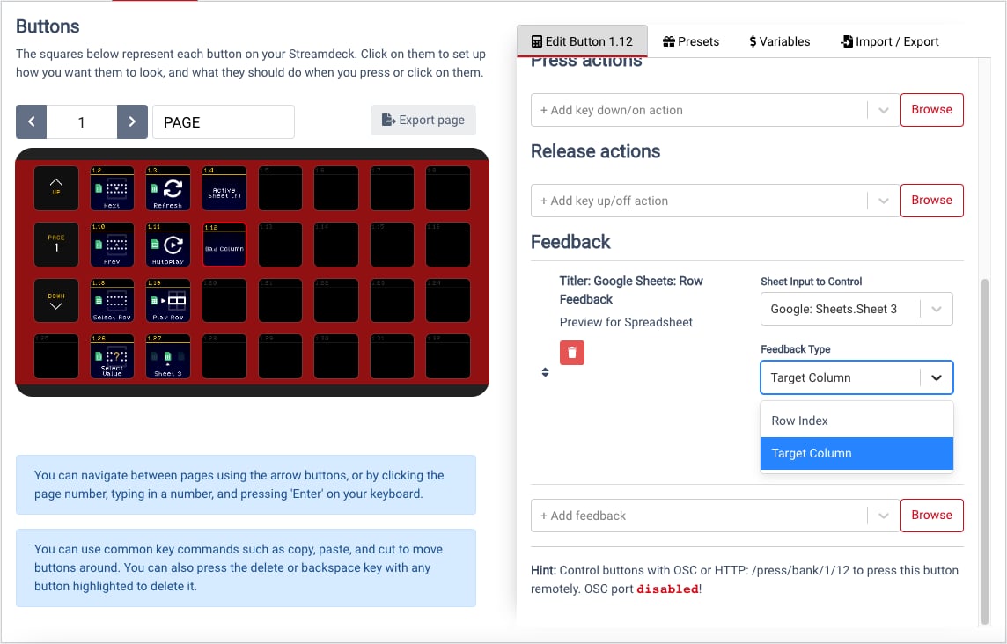Click Browse next to Release actions

(x=932, y=201)
